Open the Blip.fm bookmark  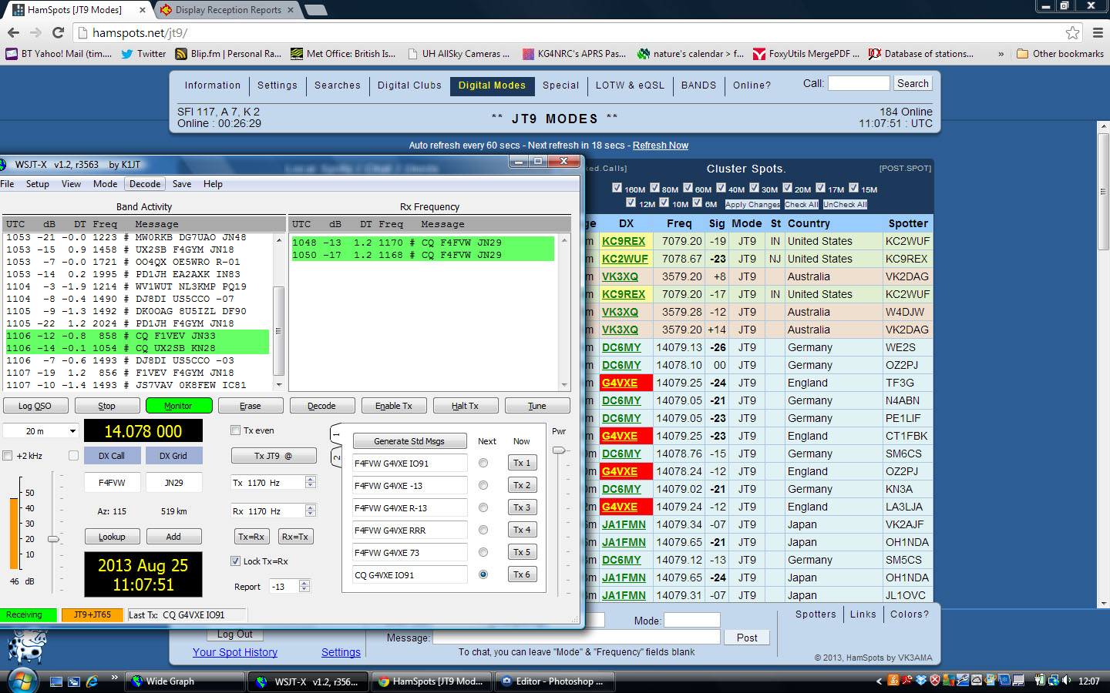coord(228,54)
